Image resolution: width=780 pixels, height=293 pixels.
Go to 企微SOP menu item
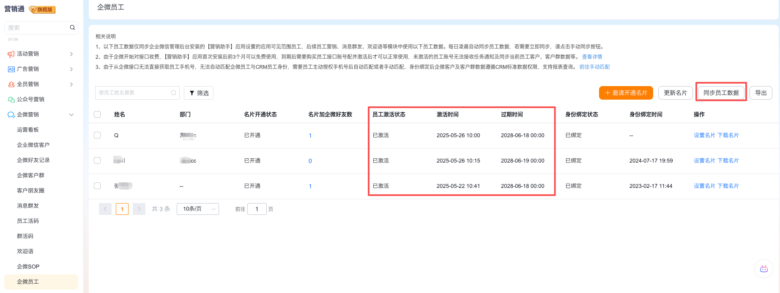28,266
